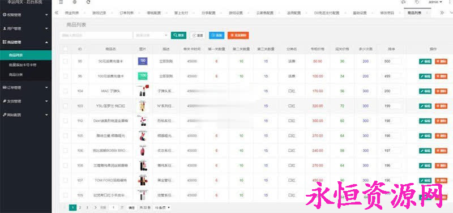Screen dimensions: 453x213
Task: Select 商品列表 in the sidebar
Action: (25, 55)
